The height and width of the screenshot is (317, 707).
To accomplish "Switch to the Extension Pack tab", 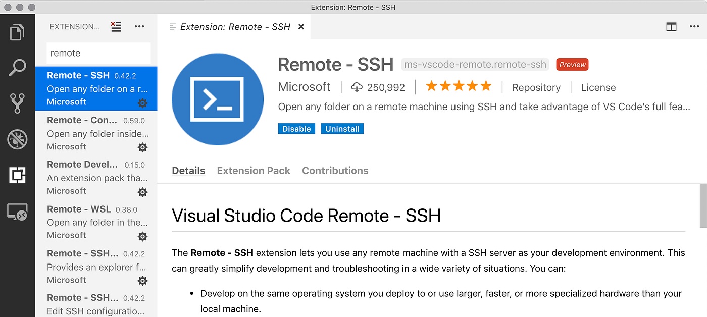I will click(x=254, y=171).
